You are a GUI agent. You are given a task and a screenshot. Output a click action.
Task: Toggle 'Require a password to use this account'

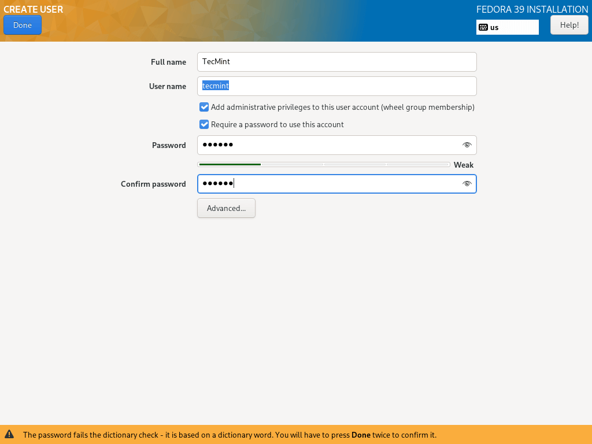coord(204,124)
